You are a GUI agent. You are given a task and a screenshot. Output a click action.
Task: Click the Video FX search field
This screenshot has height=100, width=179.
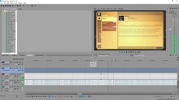[10, 9]
